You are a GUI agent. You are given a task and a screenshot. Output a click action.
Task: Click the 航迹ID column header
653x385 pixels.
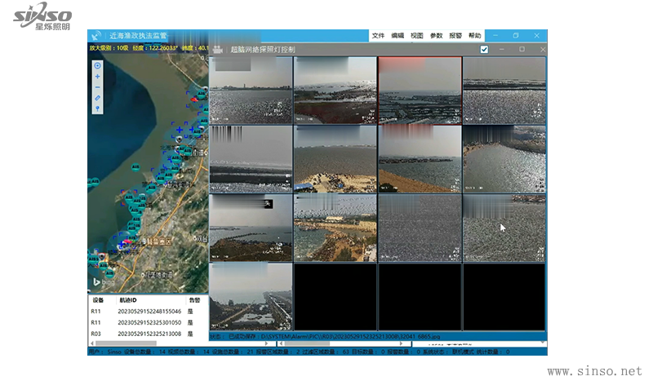pyautogui.click(x=128, y=300)
